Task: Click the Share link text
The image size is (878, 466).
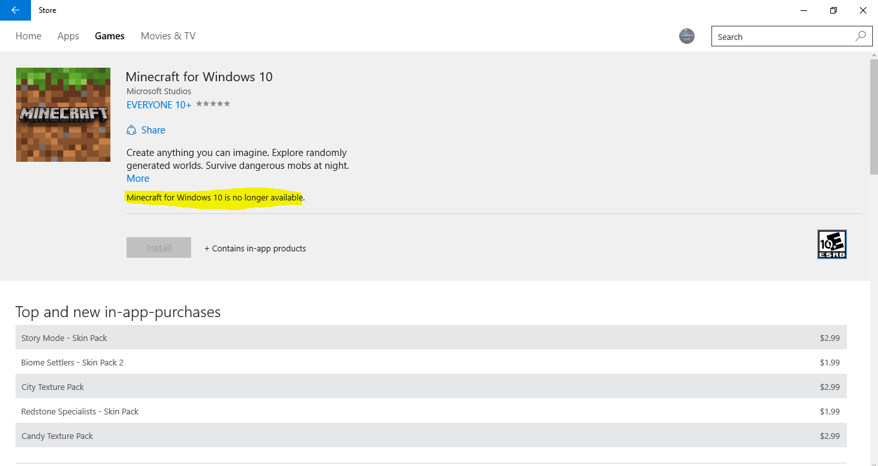Action: 153,130
